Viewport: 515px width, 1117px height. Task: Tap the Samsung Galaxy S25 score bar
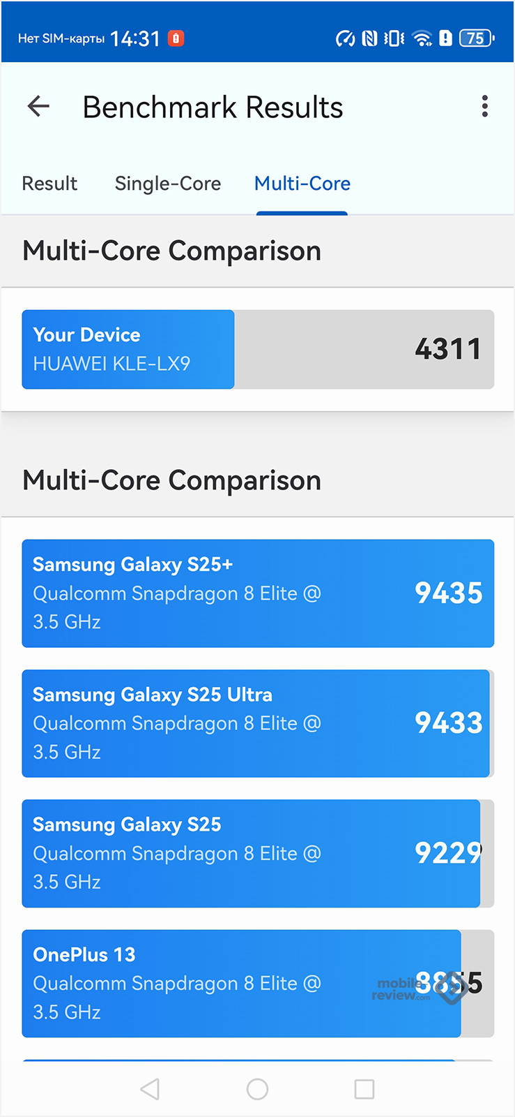coord(258,853)
